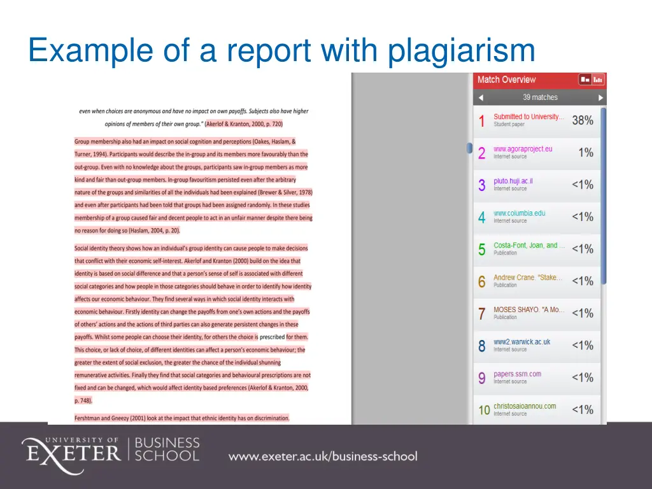Screen dimensions: 652x489
Task: Open match 8 www2.warwick.ac.uk
Action: pyautogui.click(x=537, y=346)
